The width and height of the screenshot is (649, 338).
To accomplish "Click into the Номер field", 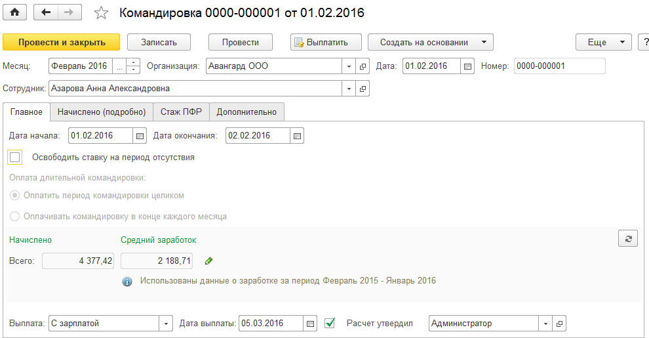I will click(x=560, y=66).
